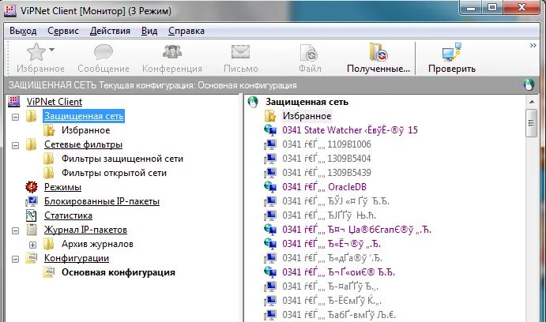Viewport: 546px width, 322px height.
Task: Click the computer icon for 1309B5404
Action: pyautogui.click(x=270, y=158)
